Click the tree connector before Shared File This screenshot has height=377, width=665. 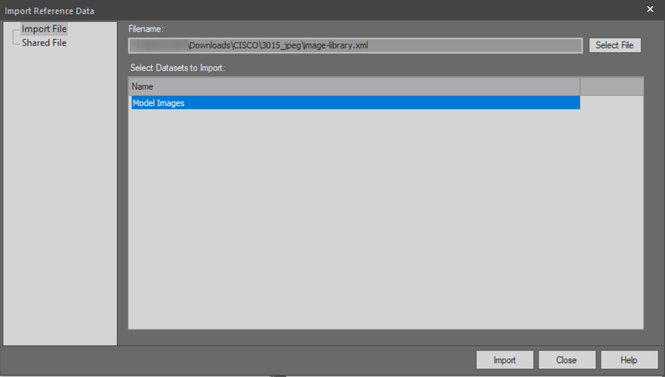[x=16, y=43]
